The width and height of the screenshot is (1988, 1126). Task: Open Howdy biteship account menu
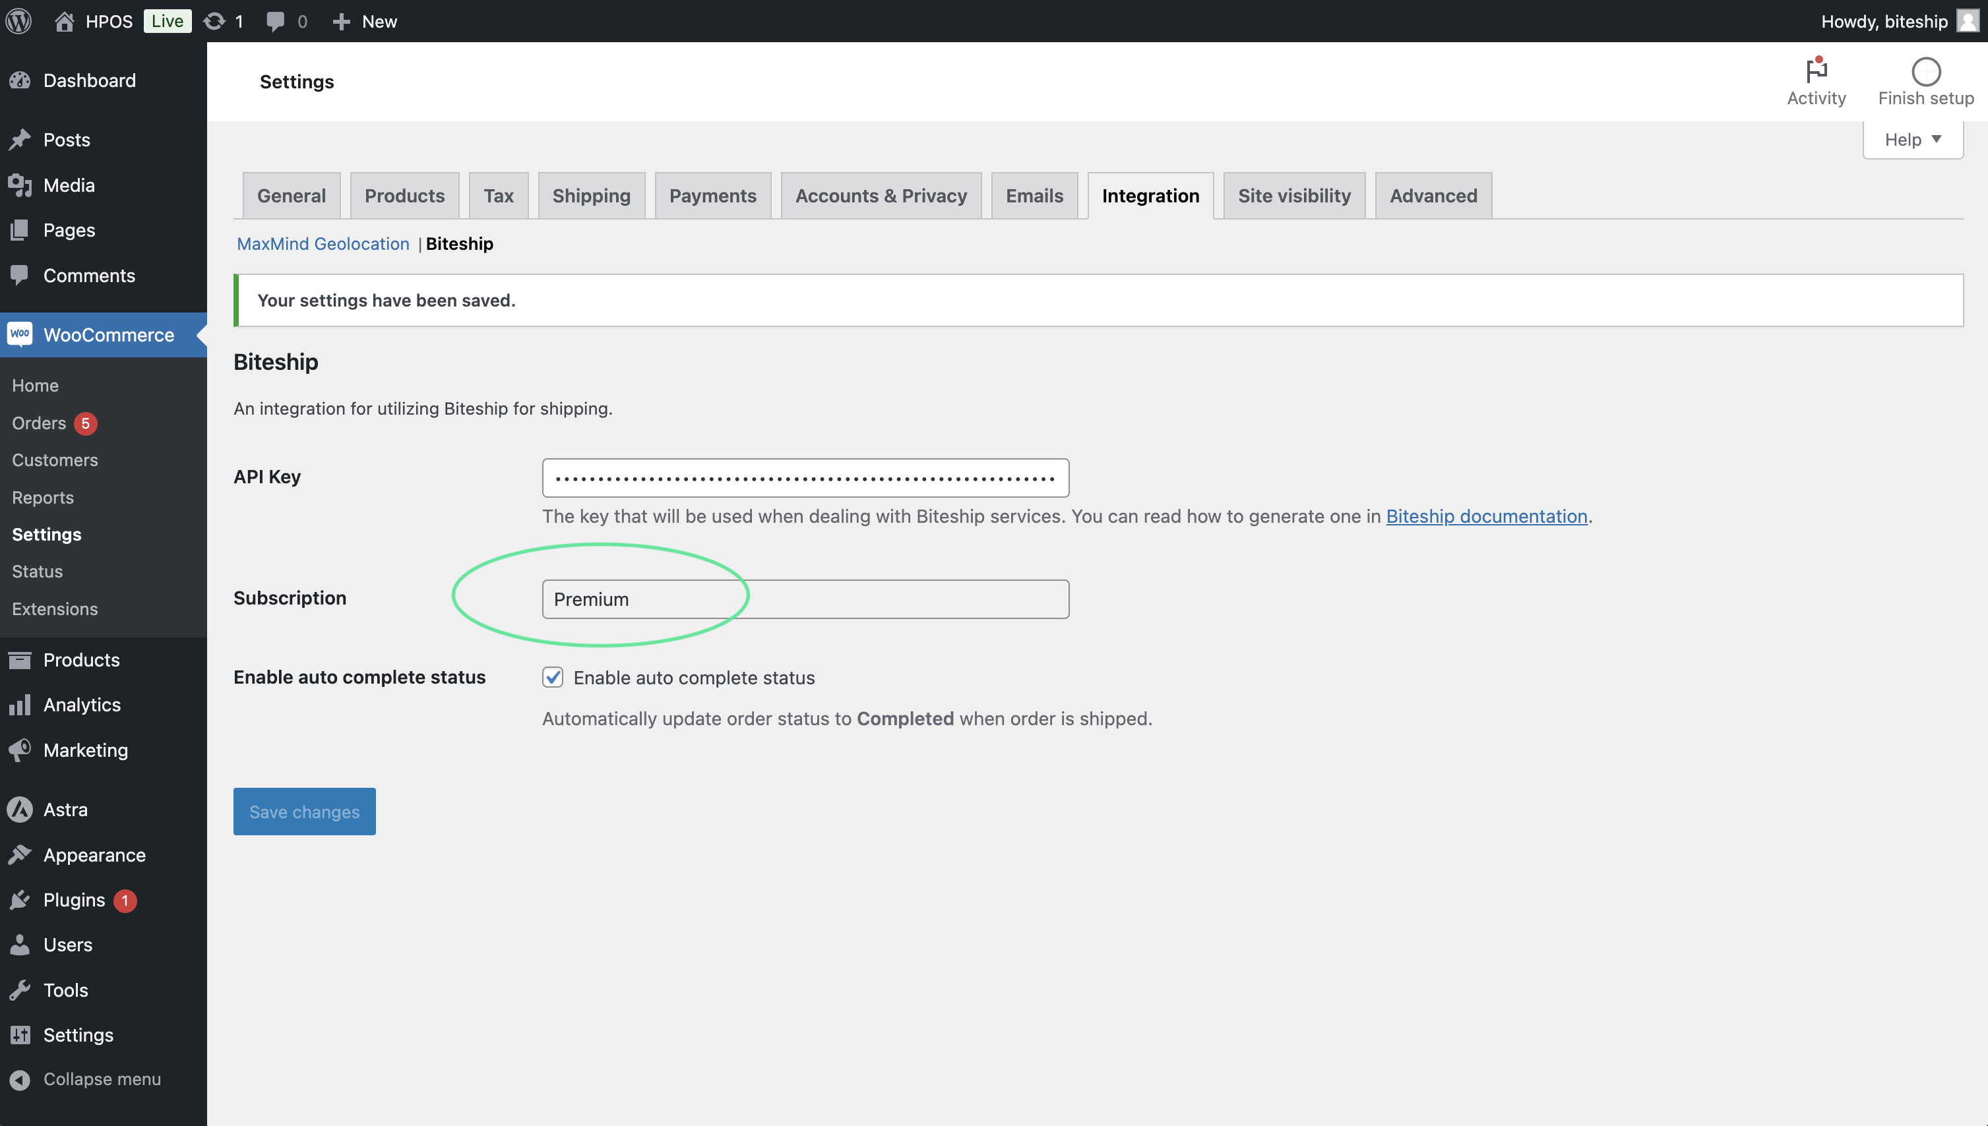click(x=1884, y=21)
